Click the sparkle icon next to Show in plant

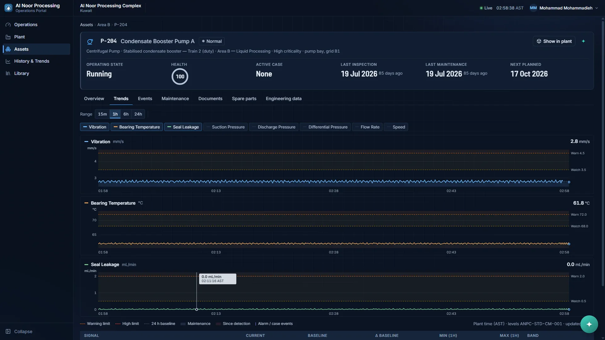point(583,41)
